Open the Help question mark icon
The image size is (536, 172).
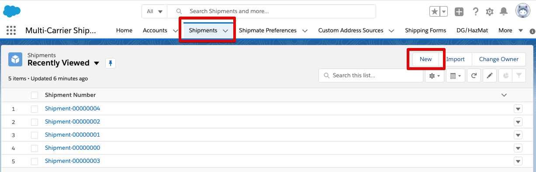pos(476,12)
